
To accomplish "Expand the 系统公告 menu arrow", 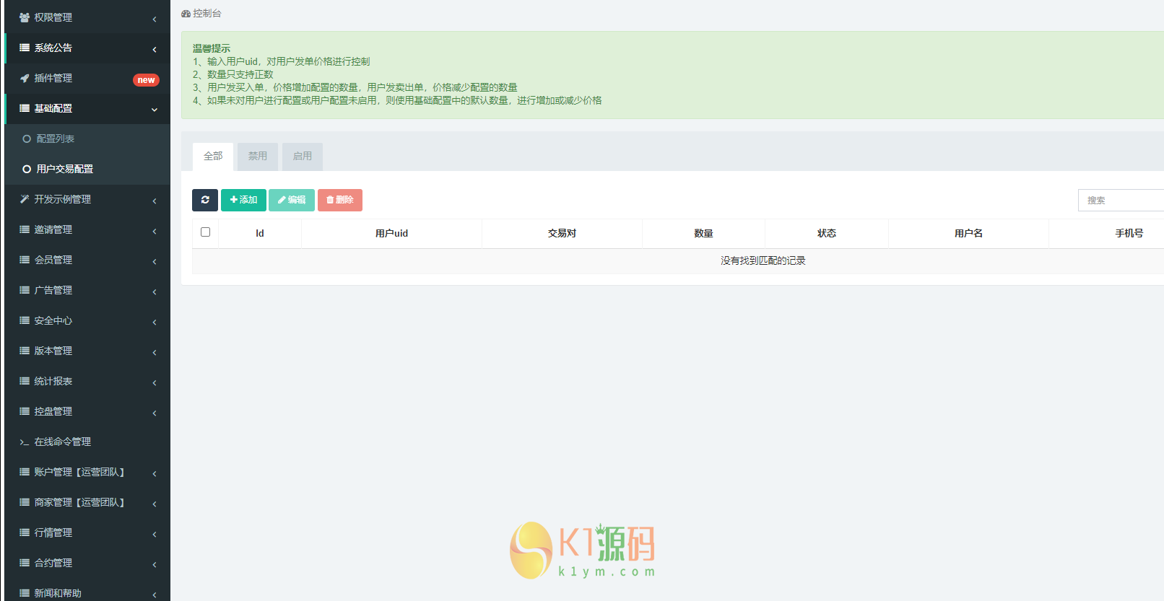I will 155,49.
